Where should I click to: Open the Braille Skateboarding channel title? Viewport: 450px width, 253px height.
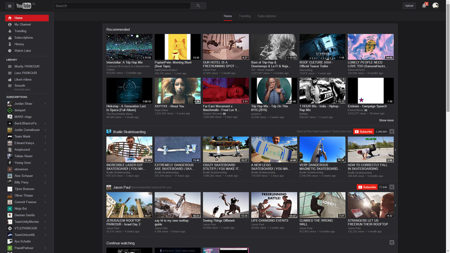click(129, 132)
